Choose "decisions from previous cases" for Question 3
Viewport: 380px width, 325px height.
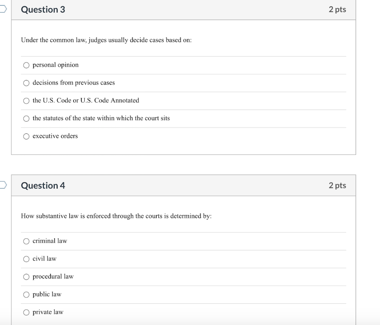[x=26, y=83]
